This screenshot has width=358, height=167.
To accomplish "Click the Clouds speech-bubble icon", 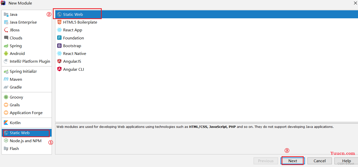I will click(6, 38).
